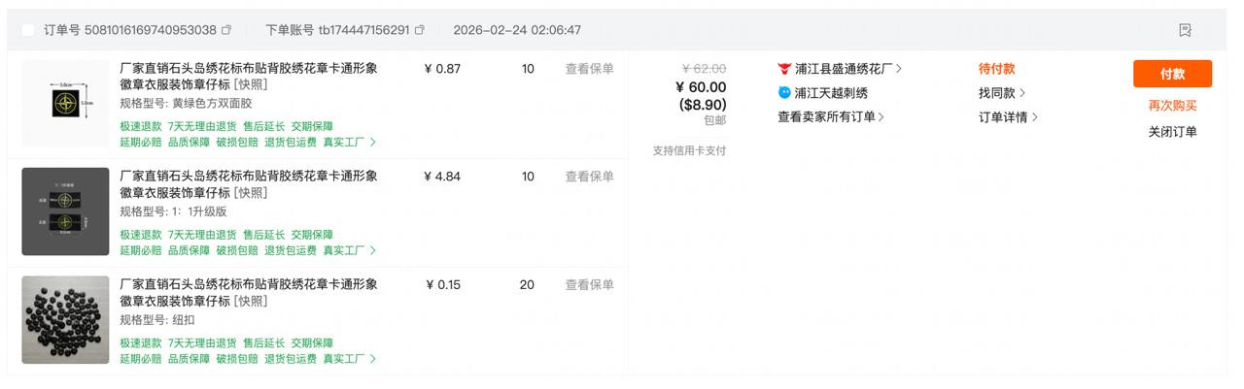1244x389 pixels.
Task: Open the black buttons product thumbnail
Action: click(x=66, y=320)
